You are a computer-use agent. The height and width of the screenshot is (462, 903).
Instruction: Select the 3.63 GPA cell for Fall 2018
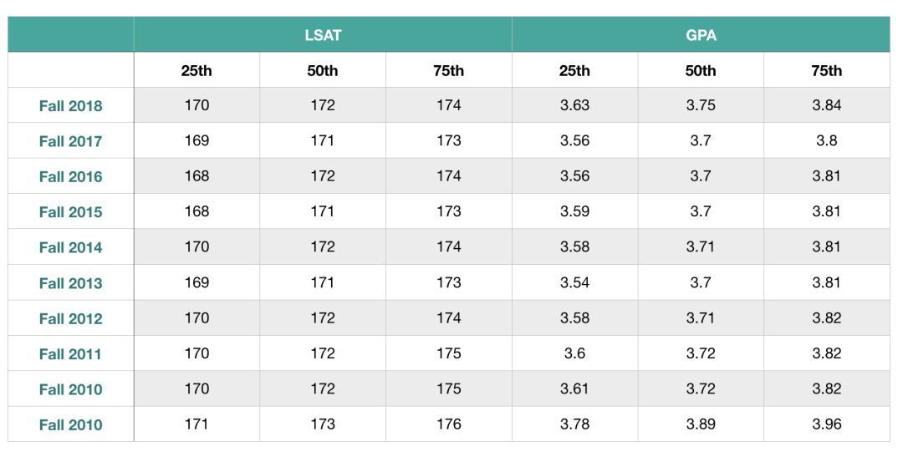coord(574,105)
